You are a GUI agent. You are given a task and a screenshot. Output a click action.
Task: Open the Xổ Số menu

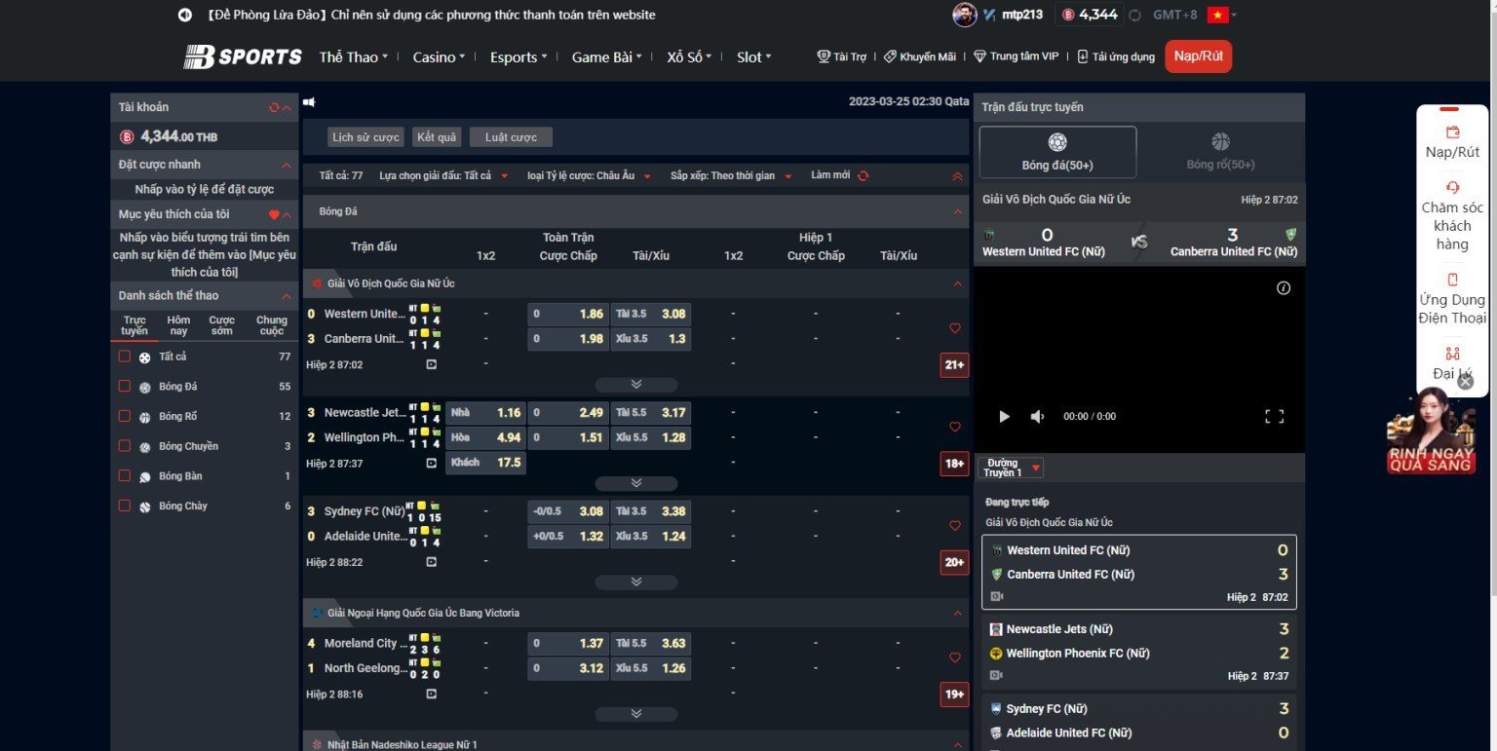(x=689, y=56)
